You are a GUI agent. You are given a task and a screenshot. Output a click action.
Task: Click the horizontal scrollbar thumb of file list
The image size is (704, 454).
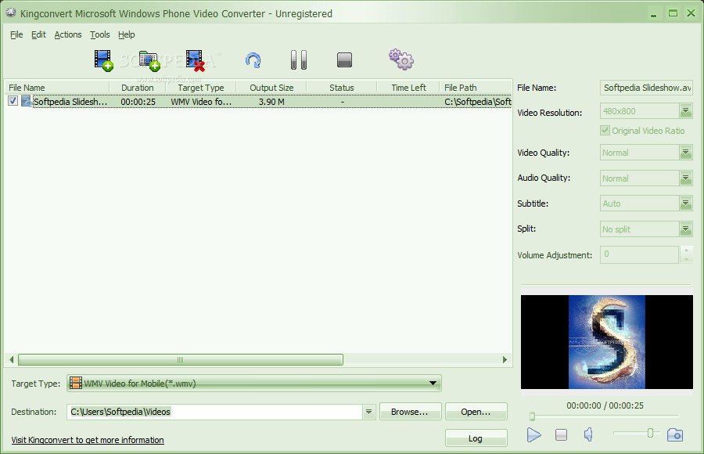pos(181,359)
